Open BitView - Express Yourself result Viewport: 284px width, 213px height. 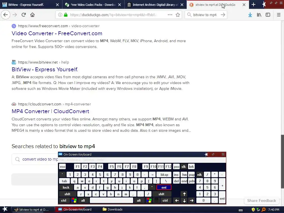(45, 69)
